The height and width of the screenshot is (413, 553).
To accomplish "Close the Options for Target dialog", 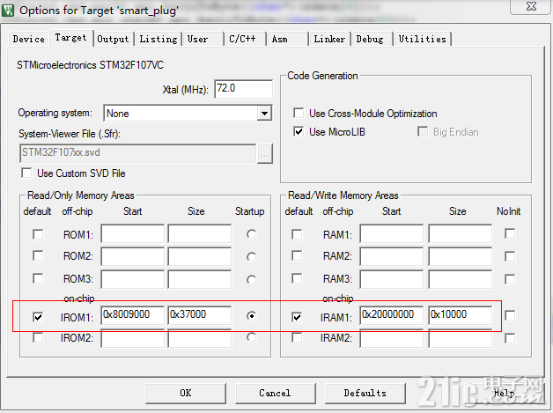I will coord(531,6).
